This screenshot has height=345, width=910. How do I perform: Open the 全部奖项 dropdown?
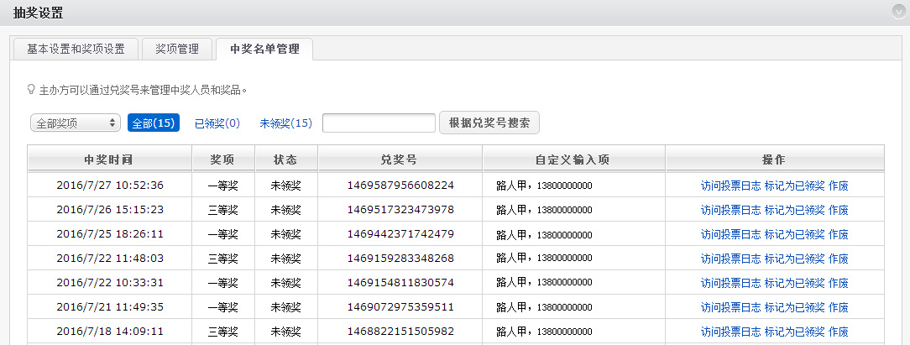coord(76,123)
